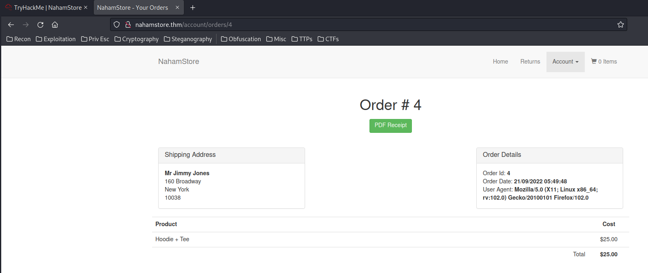Open the Exploitation bookmarks folder
Image resolution: width=648 pixels, height=273 pixels.
[x=56, y=39]
